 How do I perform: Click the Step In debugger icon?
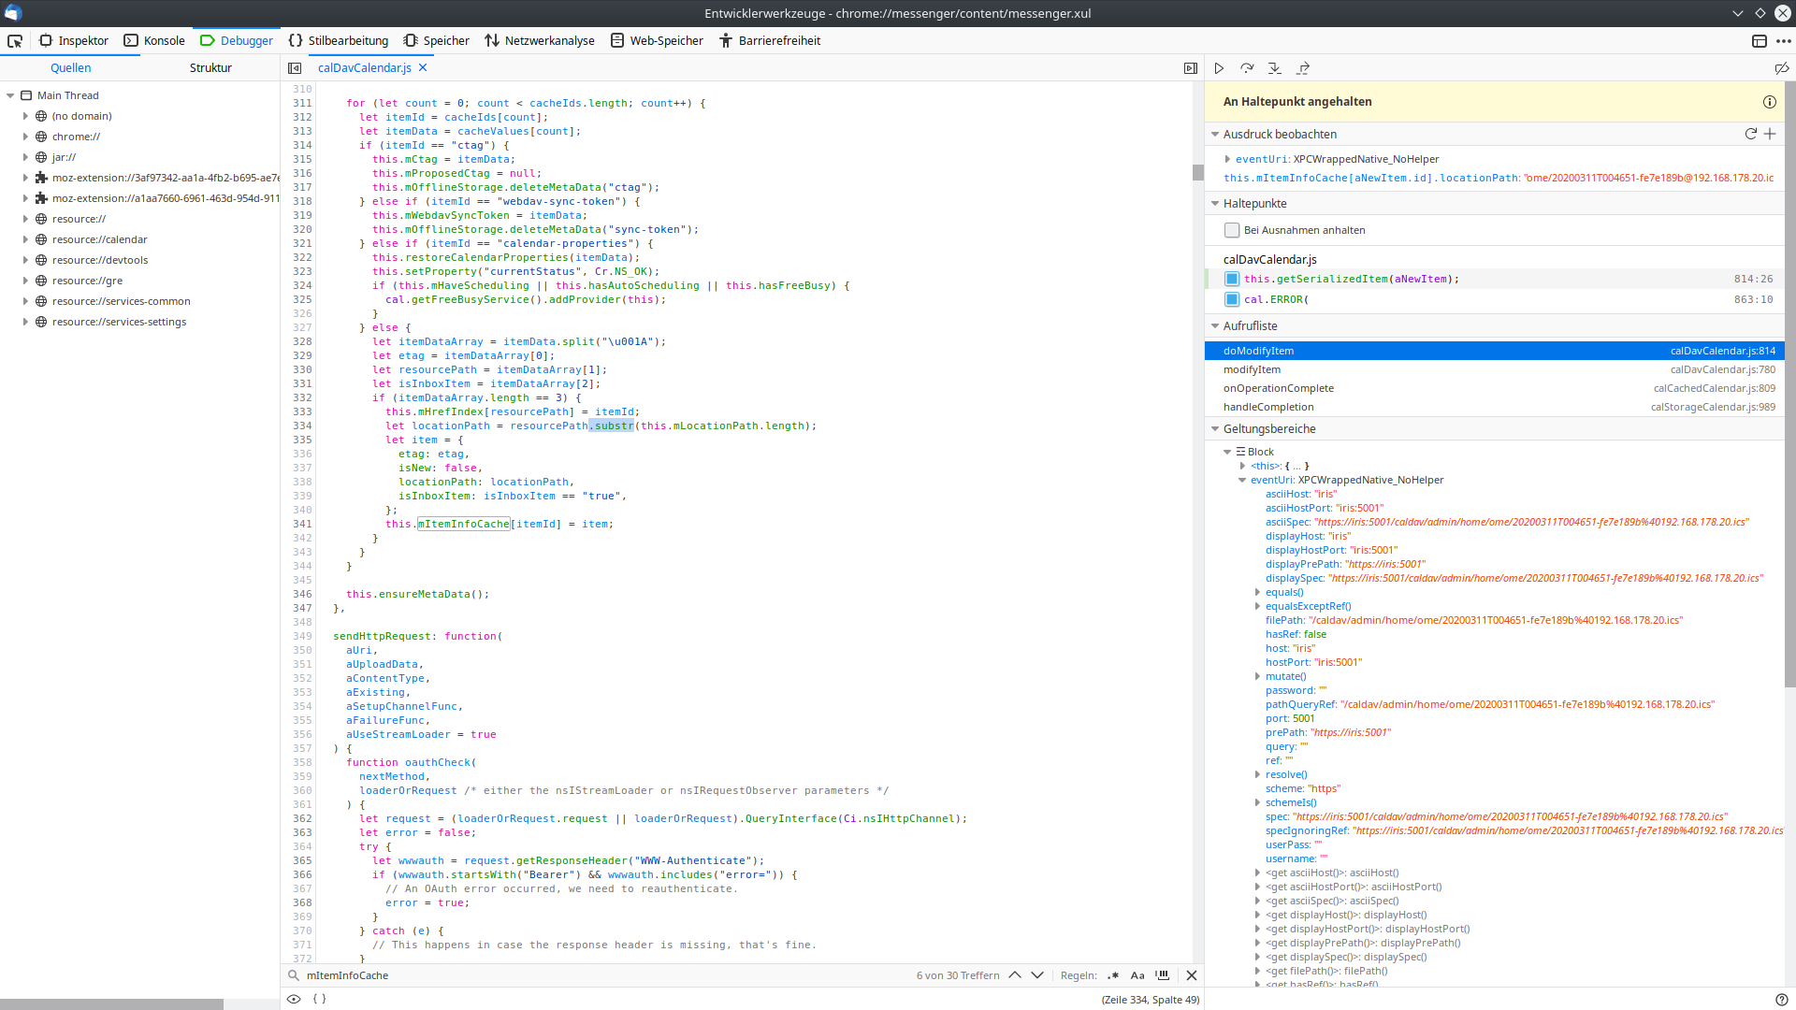point(1275,68)
